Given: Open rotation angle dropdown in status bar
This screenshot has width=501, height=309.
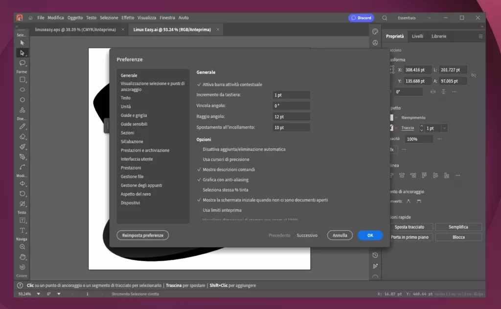Looking at the screenshot, I should [x=59, y=294].
